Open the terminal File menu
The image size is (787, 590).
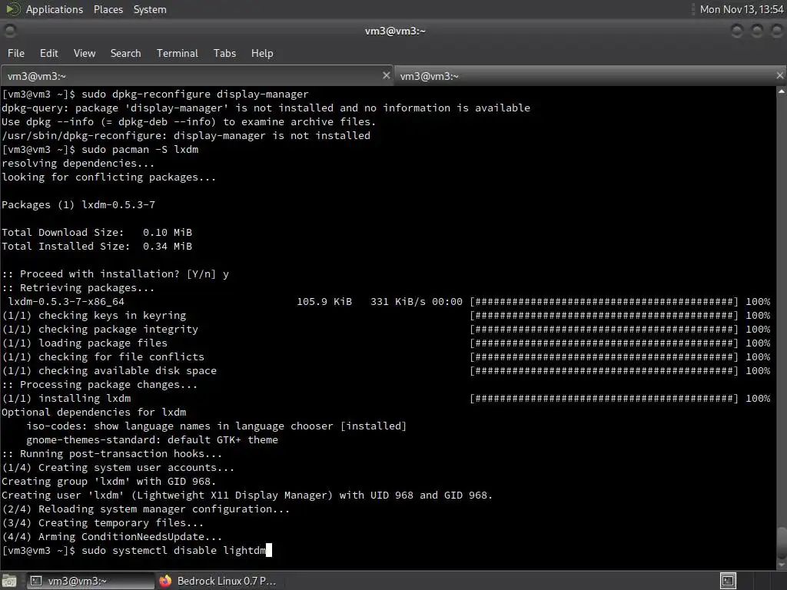point(15,53)
